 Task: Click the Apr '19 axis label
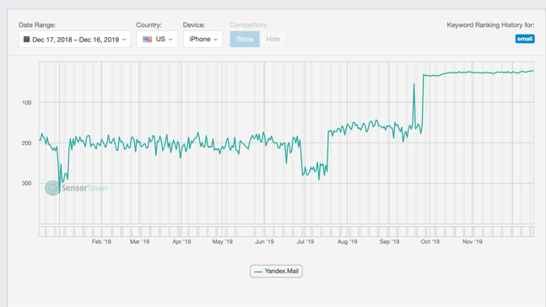coord(181,241)
